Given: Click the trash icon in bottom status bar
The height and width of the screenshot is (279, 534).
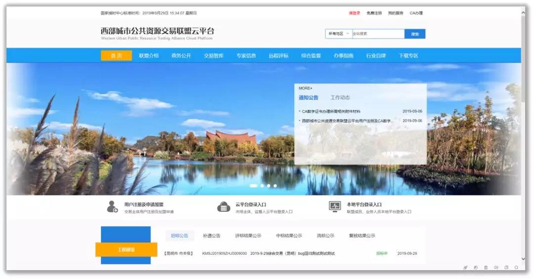Looking at the screenshot, I should pyautogui.click(x=486, y=268).
